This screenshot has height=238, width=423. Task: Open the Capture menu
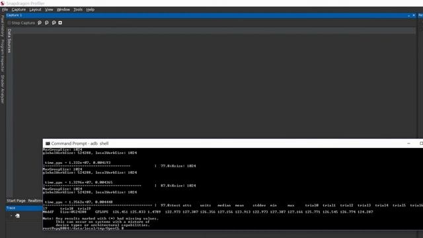click(x=19, y=9)
